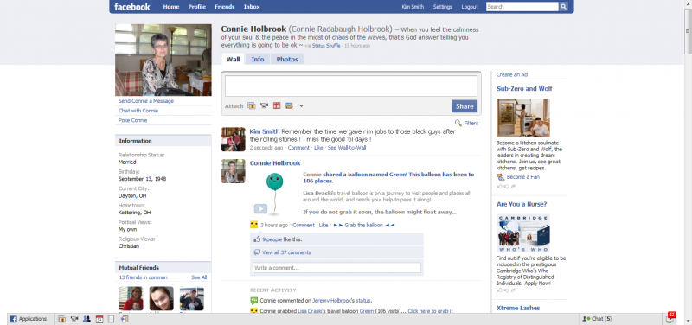692x325 pixels.
Task: Switch to the Info tab
Action: (x=258, y=59)
